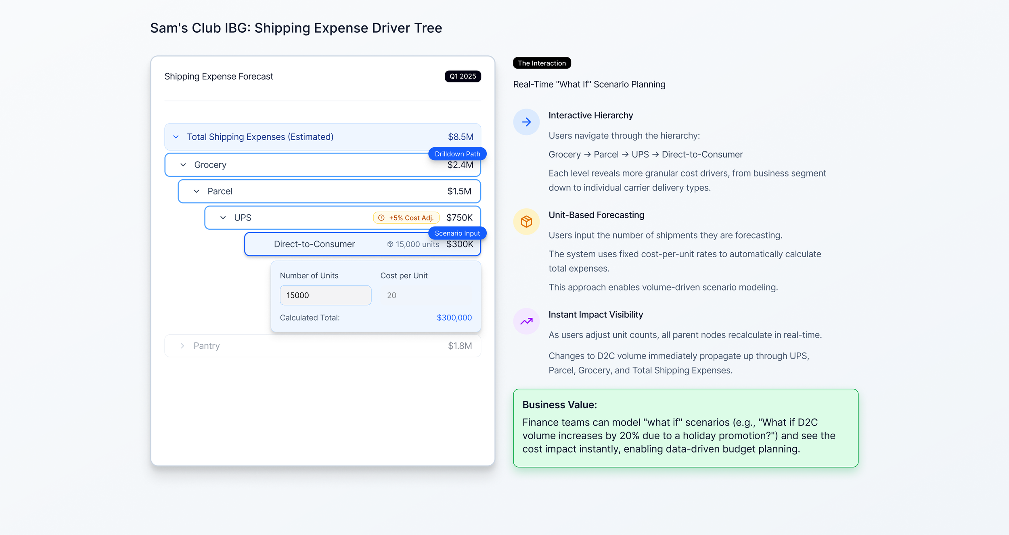
Task: Click the Drilldown Path label
Action: pos(457,154)
